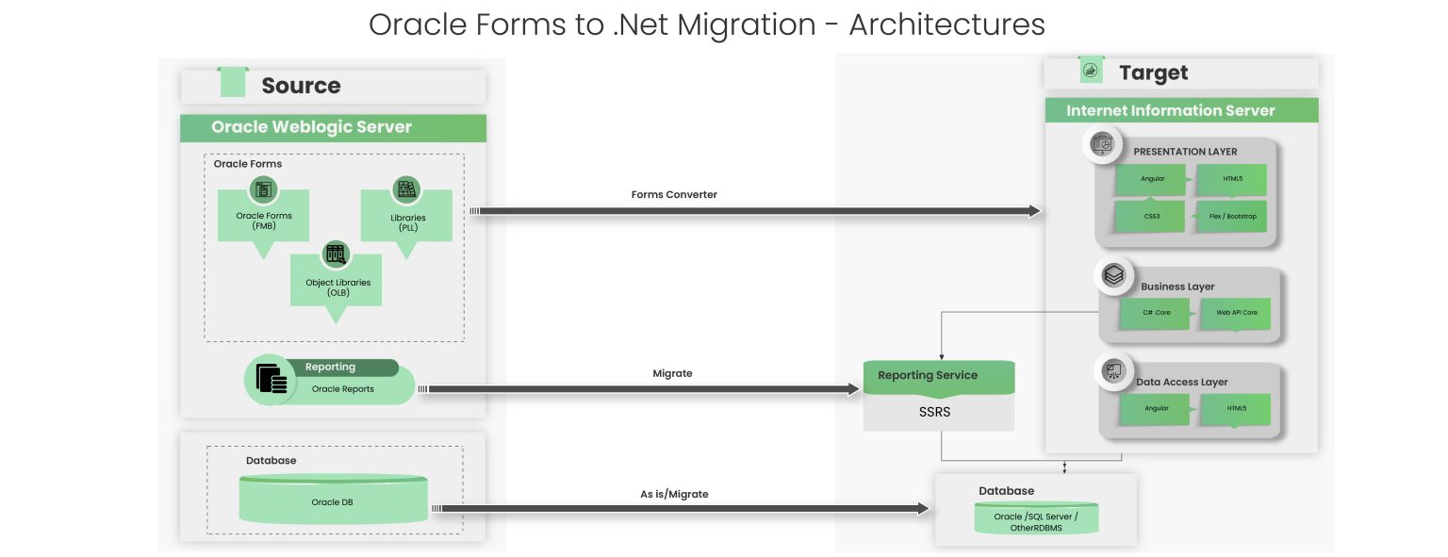Select the Oracle DB cylinder graphic
Screen dimensions: 1448x557
333,500
